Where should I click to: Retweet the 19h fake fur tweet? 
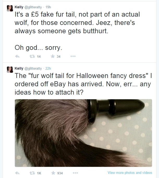(x=32, y=56)
